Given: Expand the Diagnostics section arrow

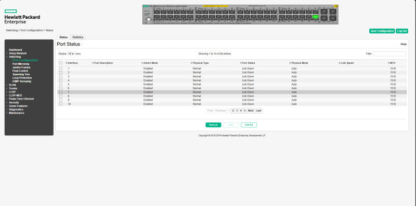Looking at the screenshot, I should [x=7, y=109].
